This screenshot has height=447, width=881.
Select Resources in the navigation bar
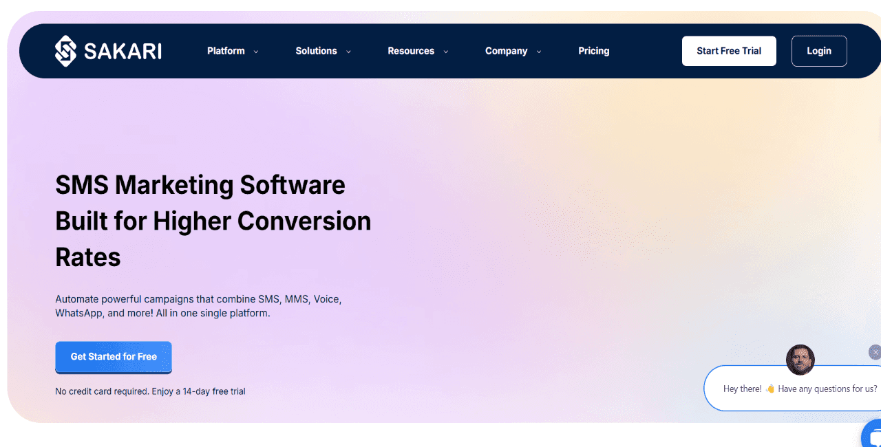[x=411, y=51]
